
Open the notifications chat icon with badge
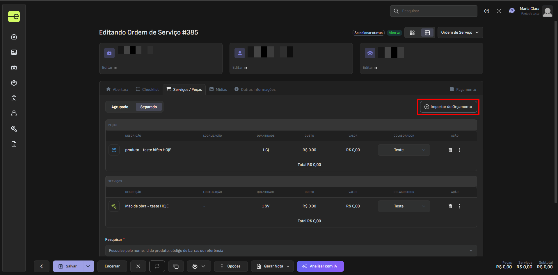tap(511, 11)
